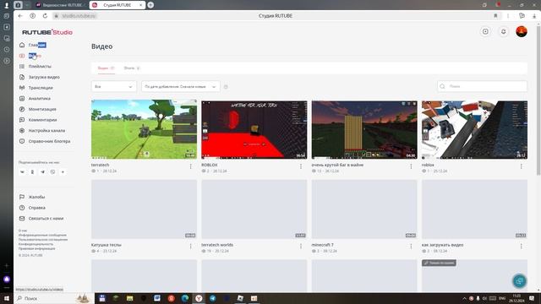
Task: Click the terratech worlds video title
Action: tap(217, 245)
